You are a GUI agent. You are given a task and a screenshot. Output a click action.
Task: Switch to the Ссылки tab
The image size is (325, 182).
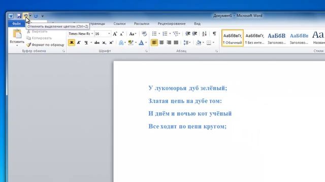[x=119, y=24]
